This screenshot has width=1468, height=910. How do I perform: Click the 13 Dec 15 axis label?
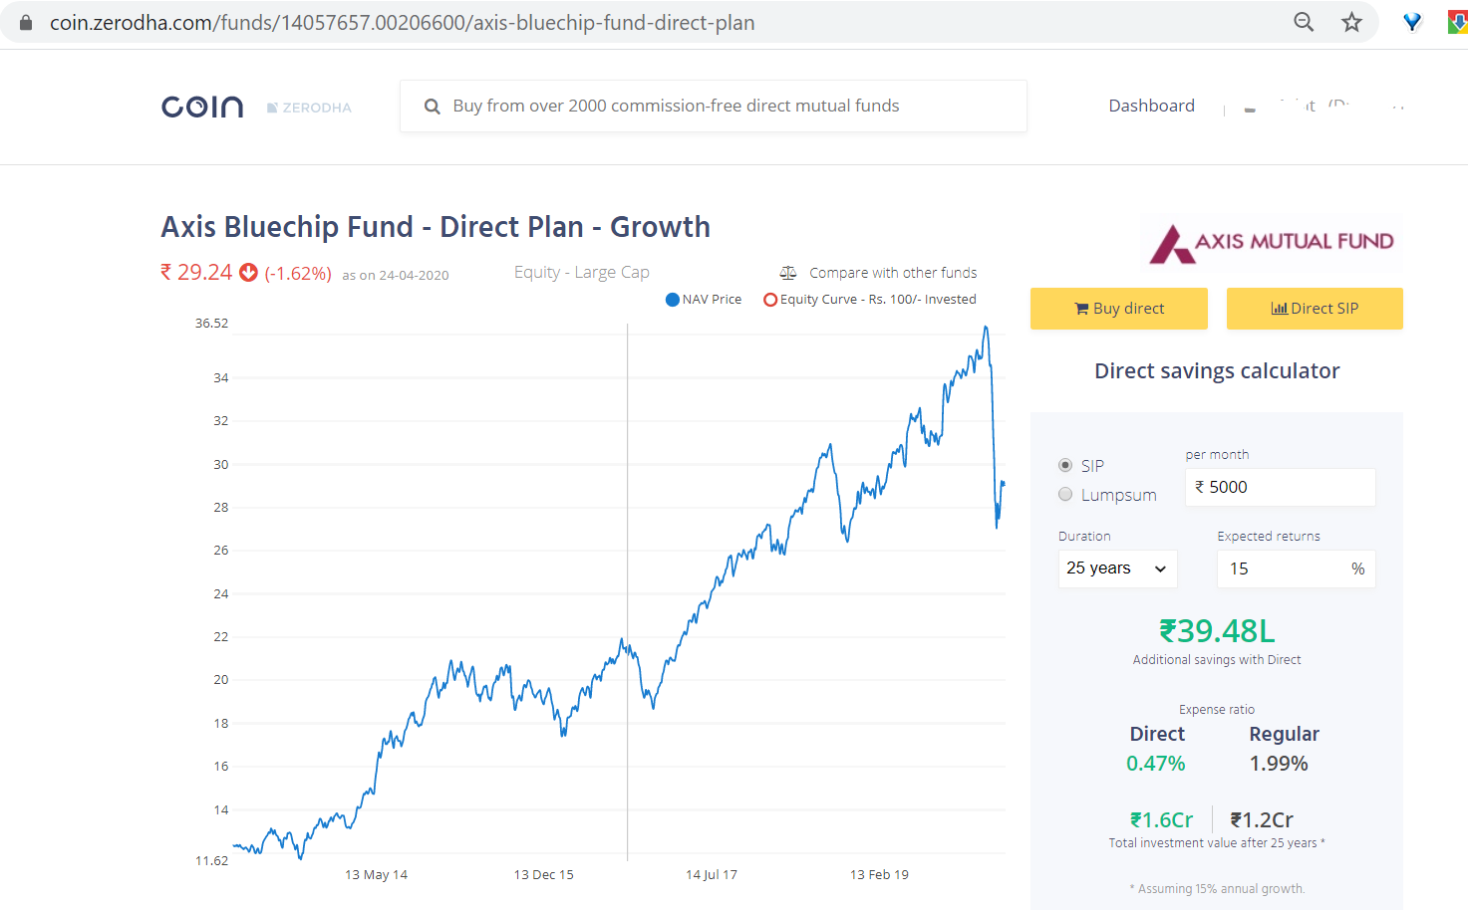pyautogui.click(x=543, y=875)
